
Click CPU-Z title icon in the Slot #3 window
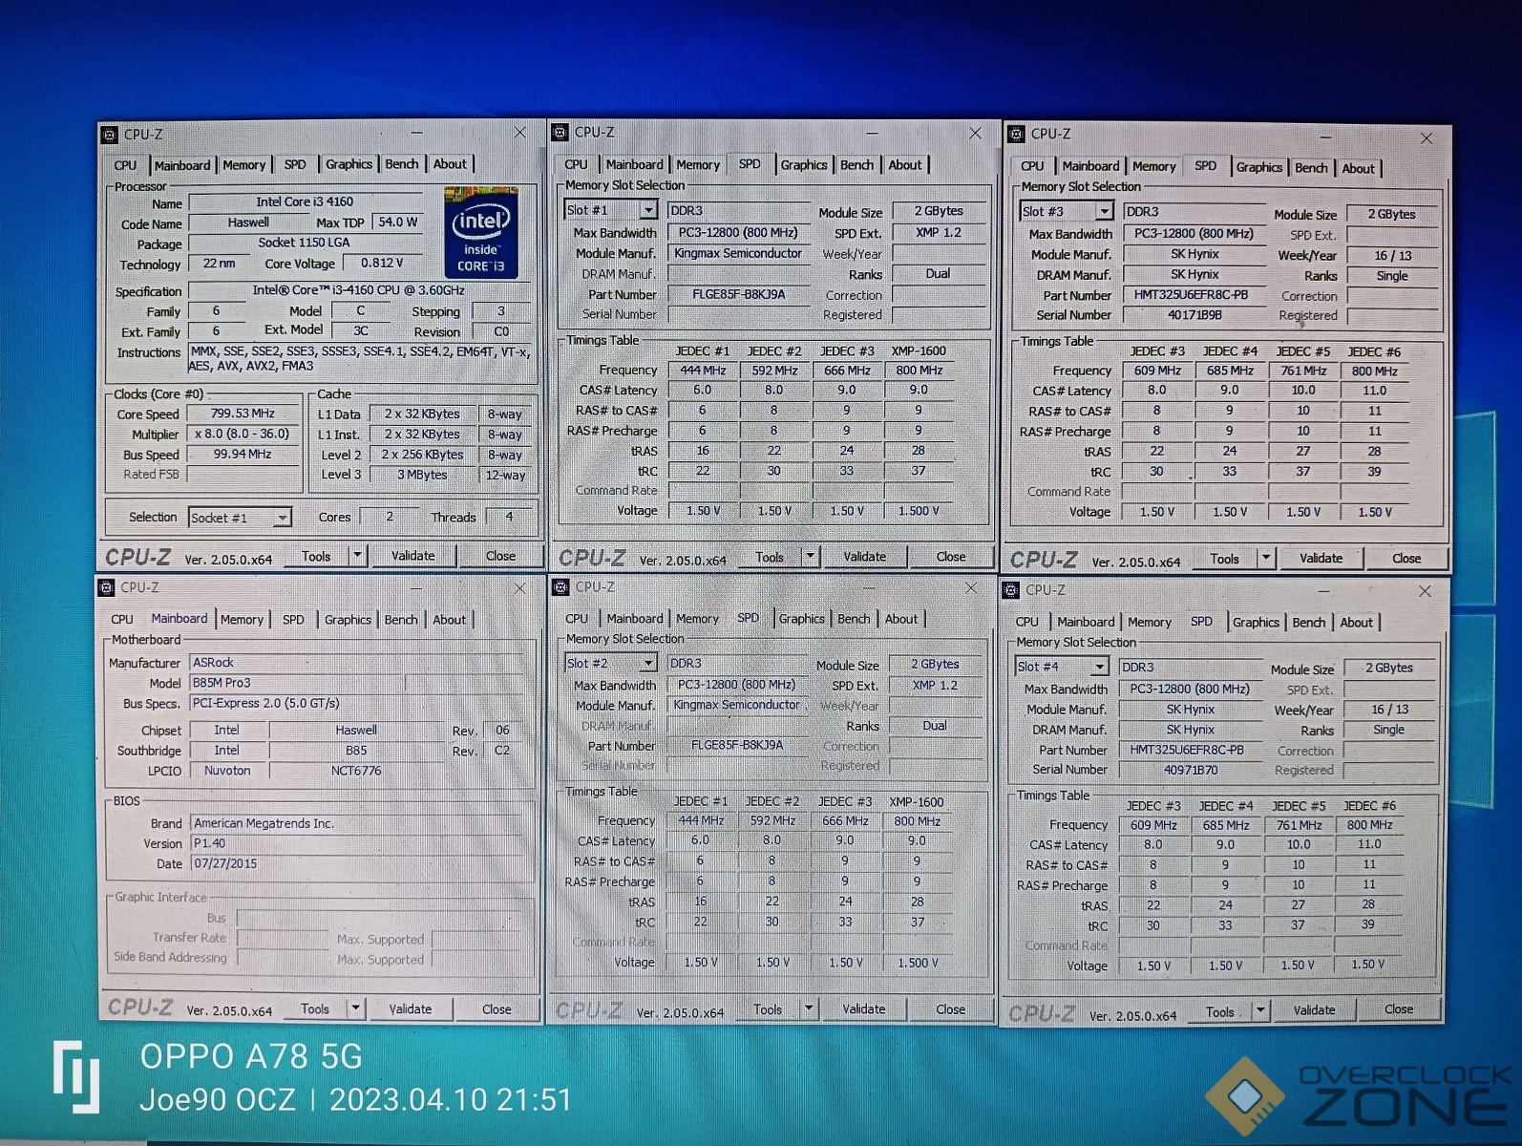point(1017,135)
